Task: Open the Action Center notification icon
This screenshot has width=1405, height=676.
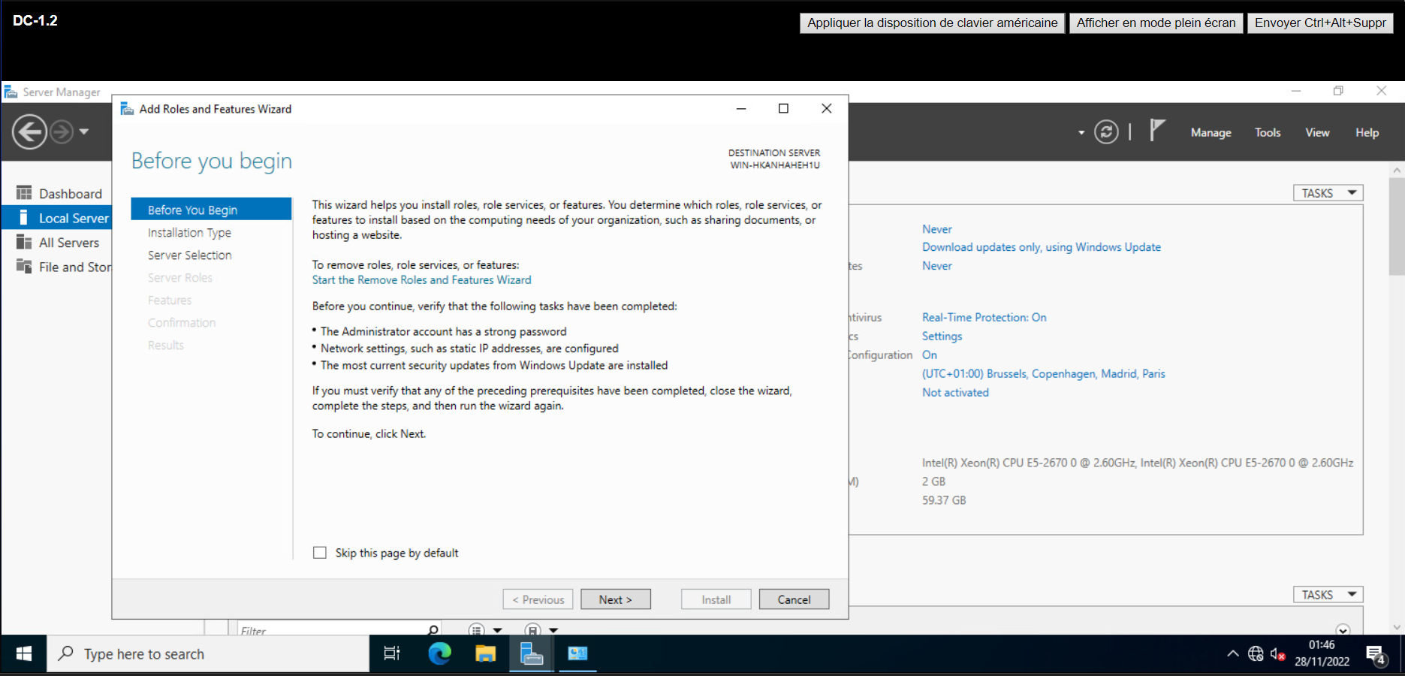Action: click(x=1376, y=655)
